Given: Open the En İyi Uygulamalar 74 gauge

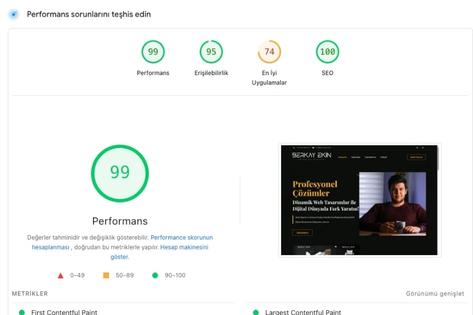Looking at the screenshot, I should [x=269, y=52].
